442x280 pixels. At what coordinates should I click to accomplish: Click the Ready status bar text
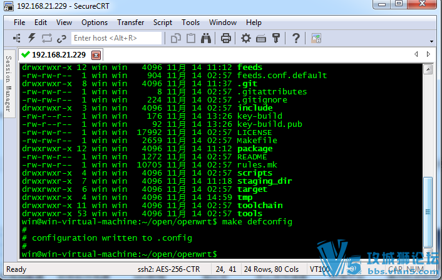click(16, 269)
